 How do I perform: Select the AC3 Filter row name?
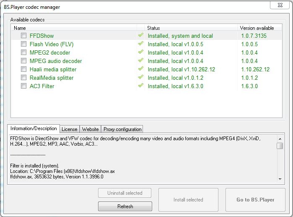click(x=42, y=86)
